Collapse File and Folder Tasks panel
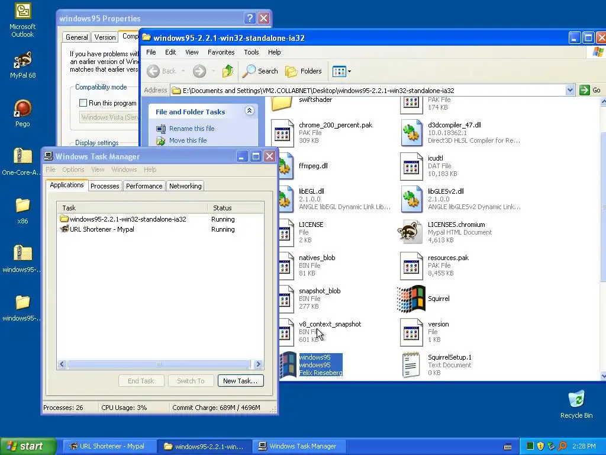 tap(249, 111)
